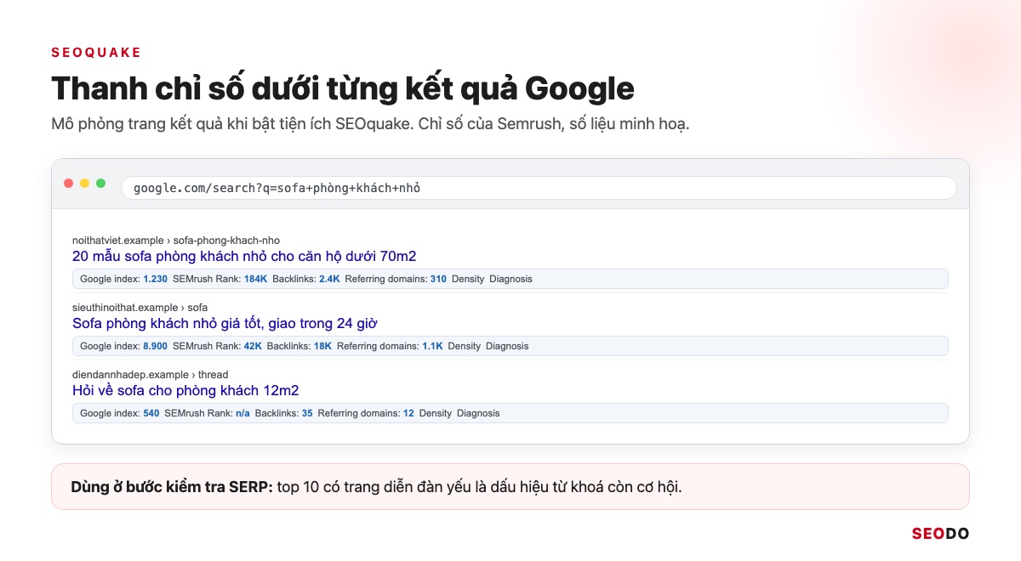Screen dimensions: 1021x561
Task: Open result "Hỏi về sofa cho phòng khách 12m2"
Action: (x=185, y=390)
